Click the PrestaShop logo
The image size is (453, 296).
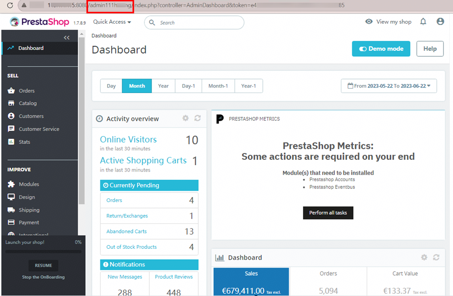tap(39, 22)
